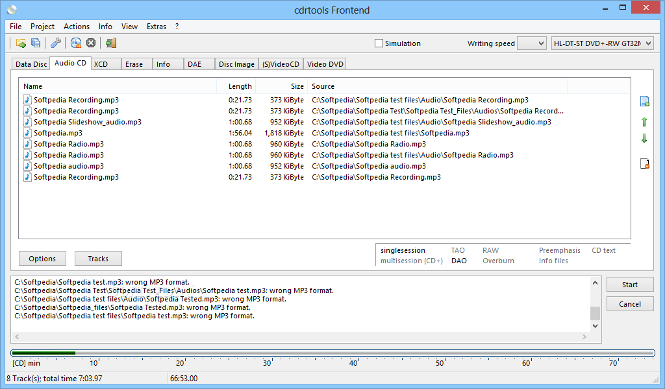Viewport: 665px width, 389px height.
Task: Open the Writing speed dropdown
Action: point(532,43)
